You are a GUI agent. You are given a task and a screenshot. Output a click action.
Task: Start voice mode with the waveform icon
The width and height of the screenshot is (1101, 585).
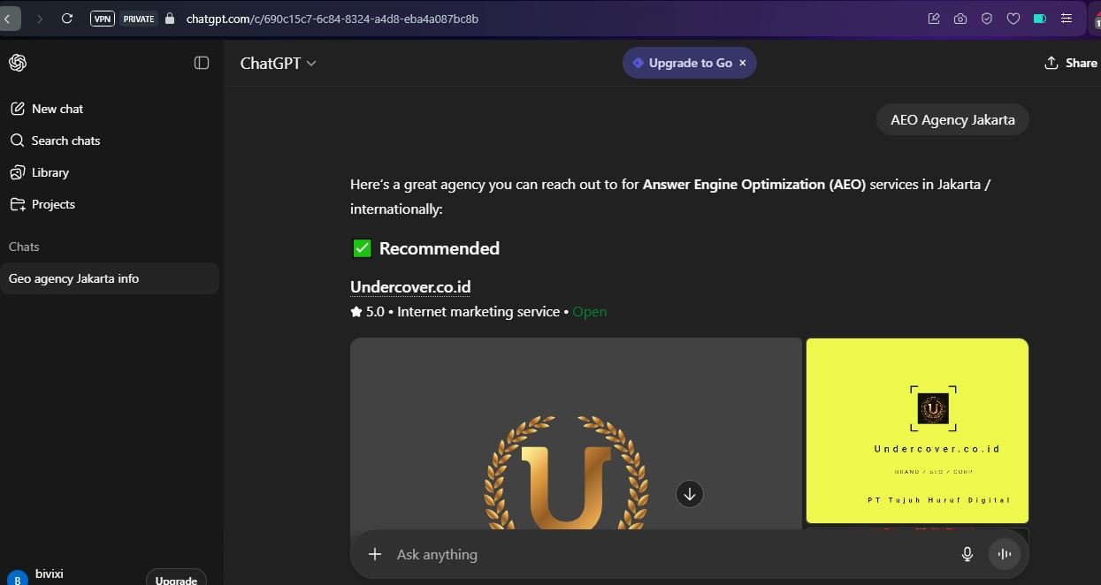coord(1004,554)
